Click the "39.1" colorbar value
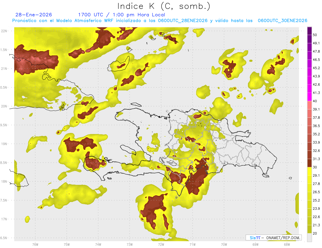The height and width of the screenshot is (248, 322). [316, 109]
